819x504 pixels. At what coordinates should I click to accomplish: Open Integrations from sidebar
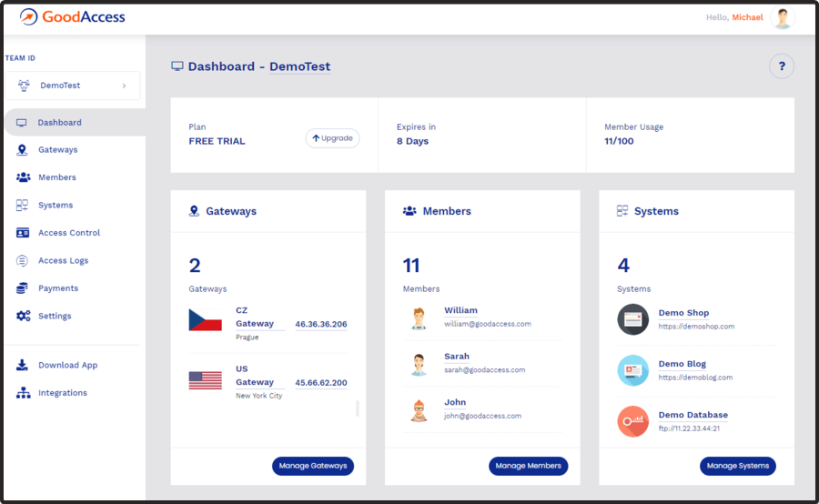pos(62,393)
